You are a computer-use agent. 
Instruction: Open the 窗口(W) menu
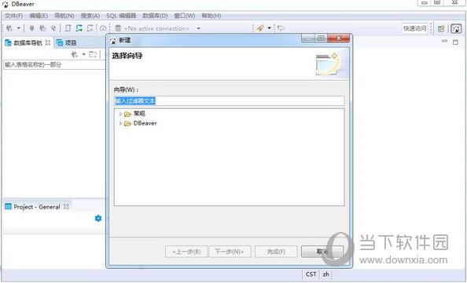pos(184,16)
